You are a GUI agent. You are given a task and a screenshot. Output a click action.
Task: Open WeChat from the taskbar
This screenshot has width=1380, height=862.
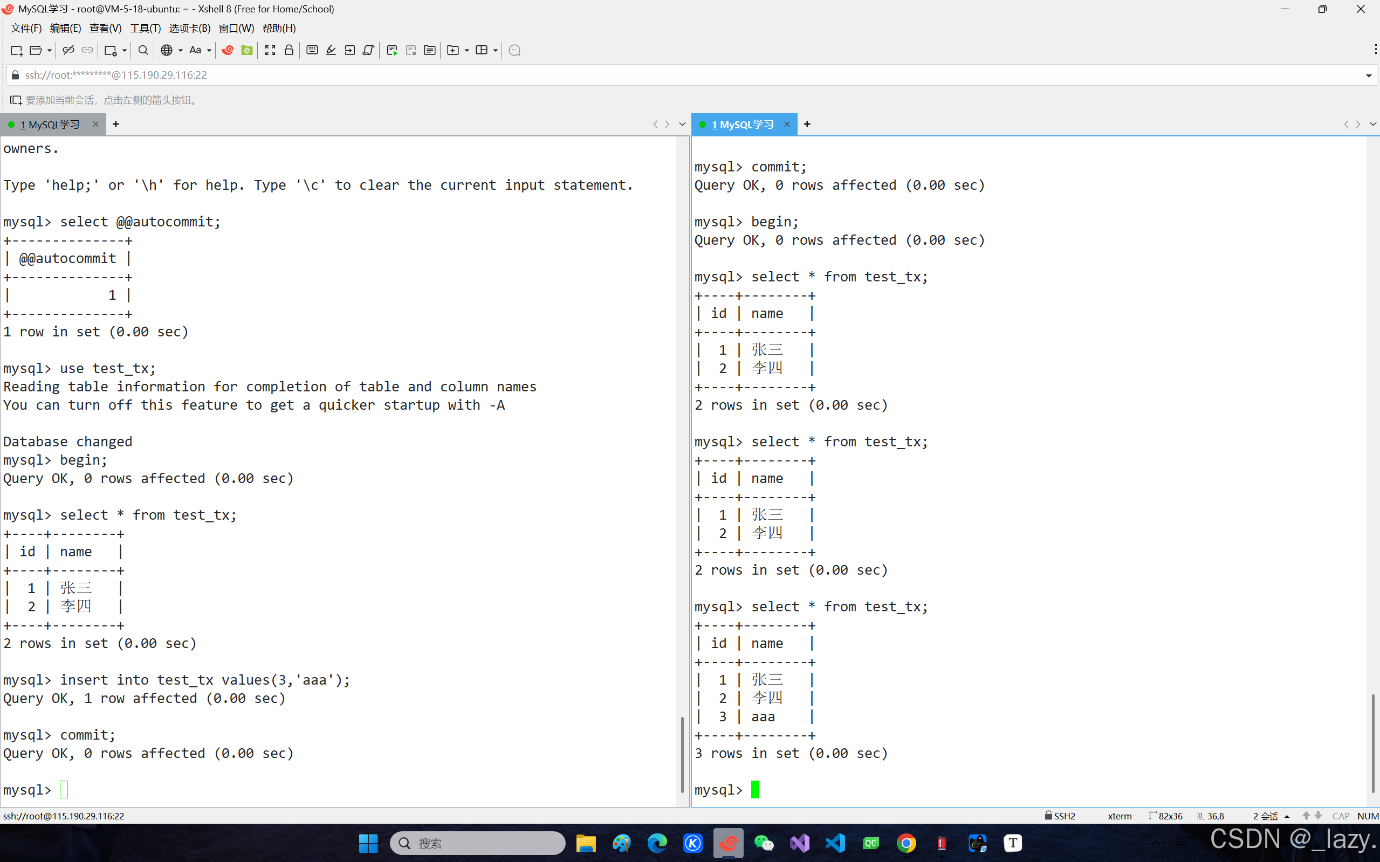click(x=764, y=843)
